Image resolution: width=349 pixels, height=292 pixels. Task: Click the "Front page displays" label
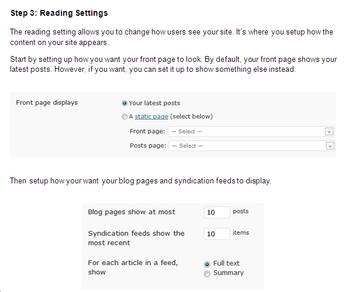coord(47,103)
